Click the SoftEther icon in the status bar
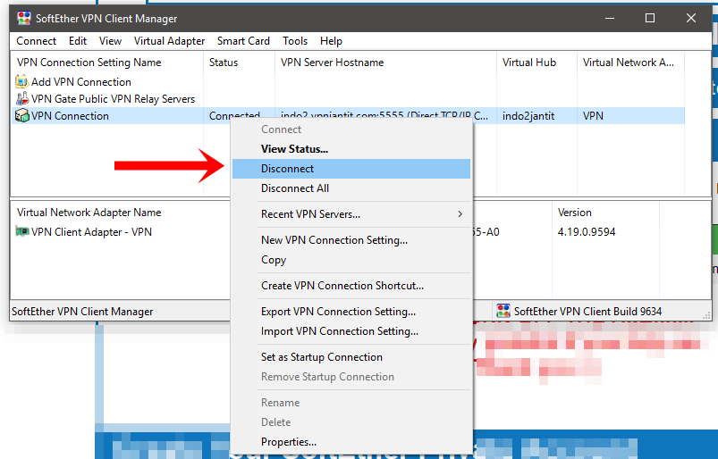The image size is (718, 459). point(503,311)
